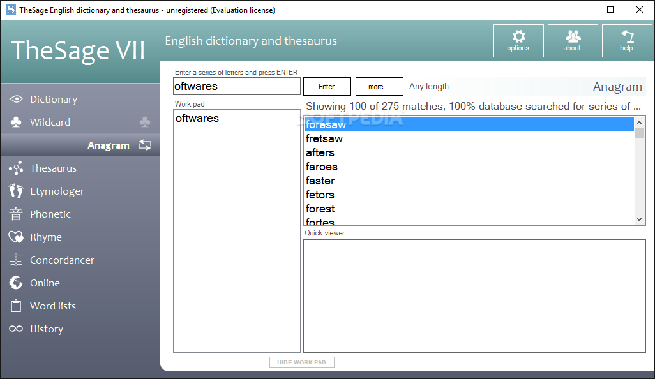Screen dimensions: 655x379
Task: Click inside the Work pad text area
Action: [236, 231]
